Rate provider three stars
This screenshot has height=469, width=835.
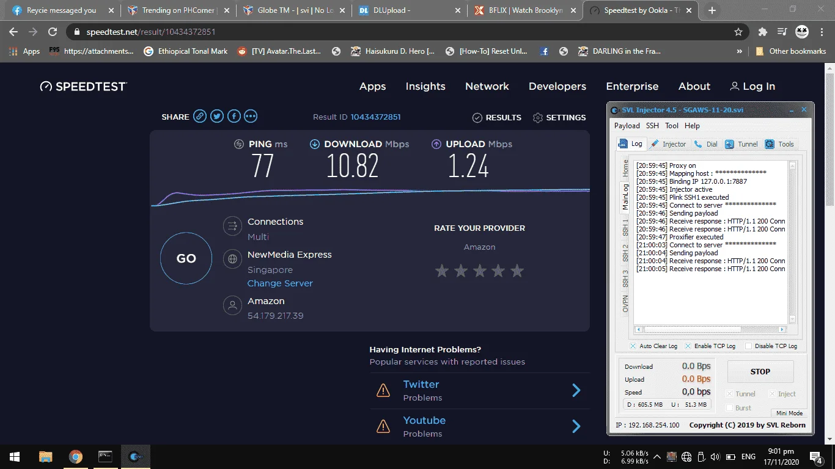(x=480, y=271)
